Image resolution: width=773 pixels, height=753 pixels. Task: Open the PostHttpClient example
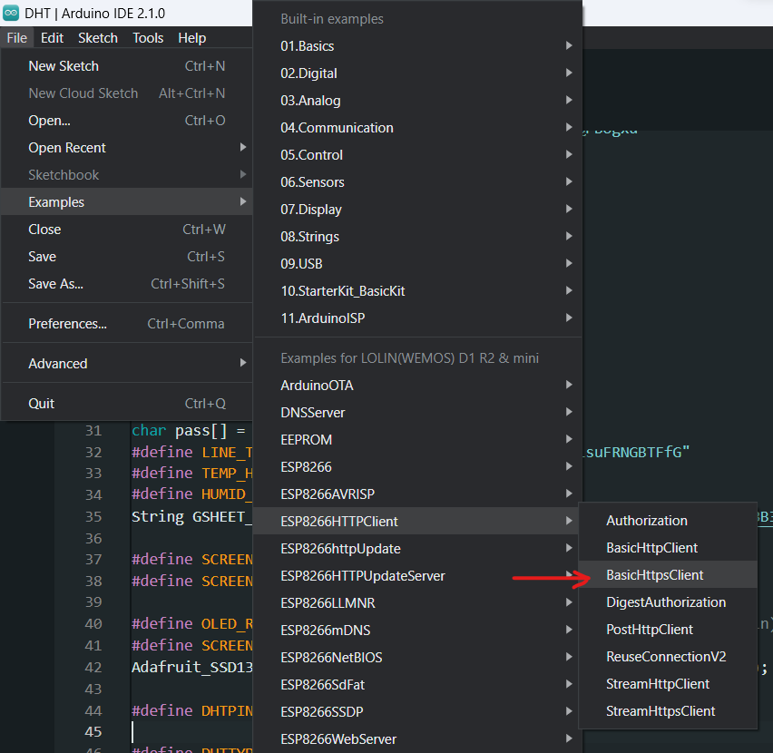(x=668, y=630)
